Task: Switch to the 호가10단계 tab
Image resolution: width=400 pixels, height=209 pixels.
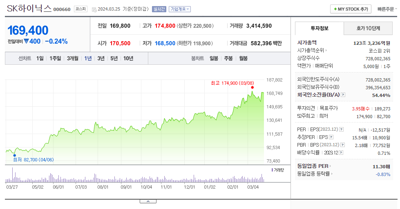Action: [x=368, y=28]
